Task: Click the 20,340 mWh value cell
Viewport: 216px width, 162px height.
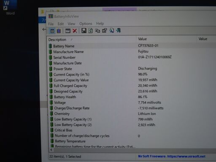Action: click(x=148, y=86)
